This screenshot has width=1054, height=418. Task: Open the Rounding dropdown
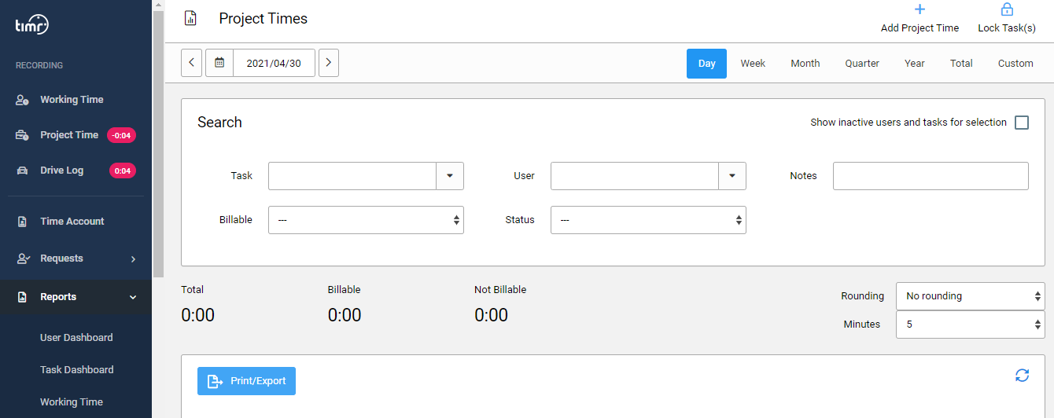[971, 296]
